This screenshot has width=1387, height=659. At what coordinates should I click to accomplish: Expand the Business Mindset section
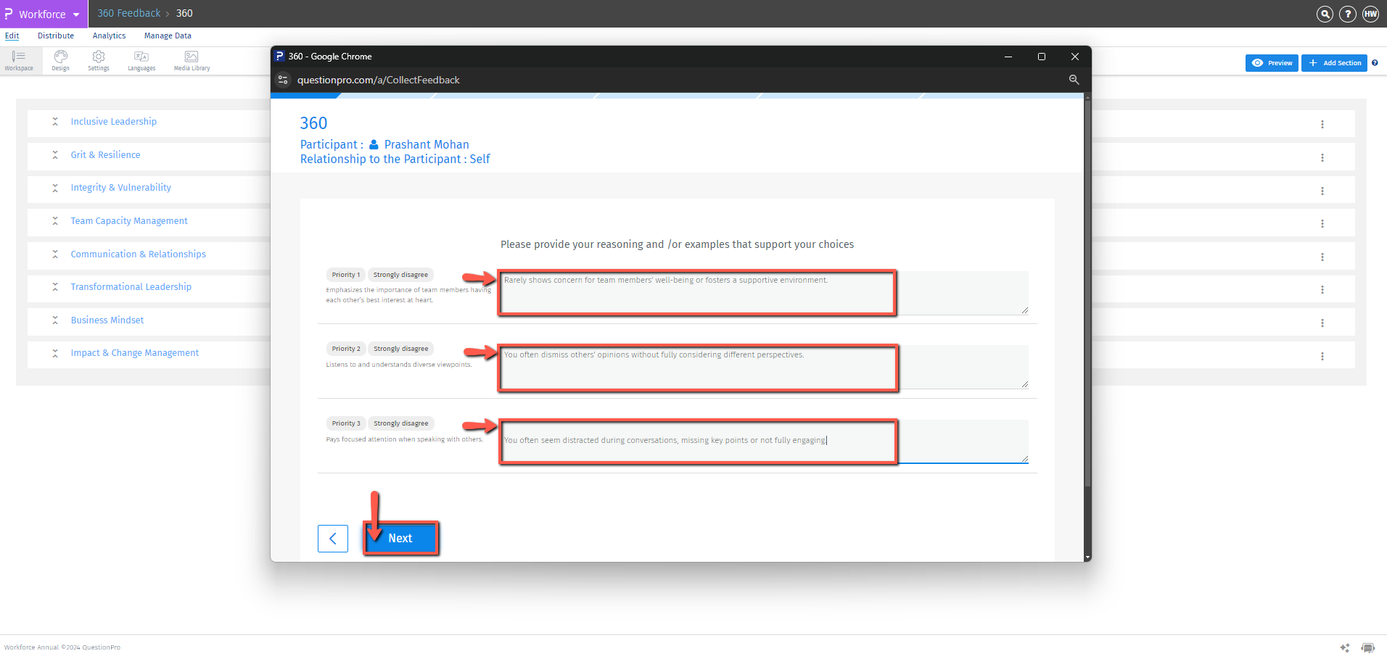tap(55, 320)
